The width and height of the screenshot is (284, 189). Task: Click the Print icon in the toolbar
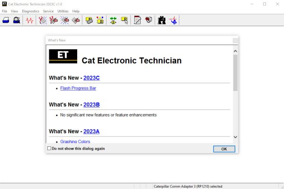6,20
